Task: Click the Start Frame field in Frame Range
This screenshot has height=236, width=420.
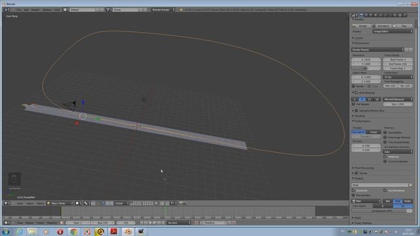Action: click(398, 60)
